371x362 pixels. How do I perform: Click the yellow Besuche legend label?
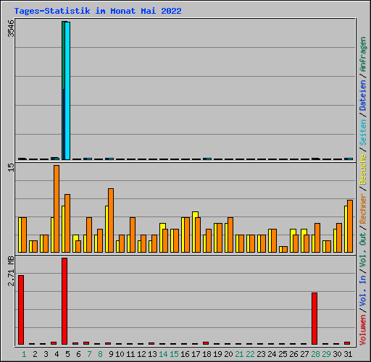363,169
